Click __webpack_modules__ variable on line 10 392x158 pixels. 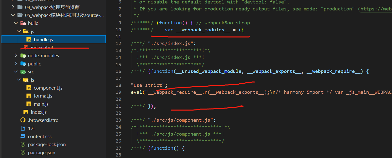(203, 30)
